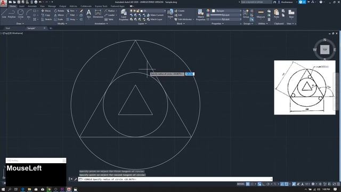
Task: Click the Array command
Action: (71, 19)
